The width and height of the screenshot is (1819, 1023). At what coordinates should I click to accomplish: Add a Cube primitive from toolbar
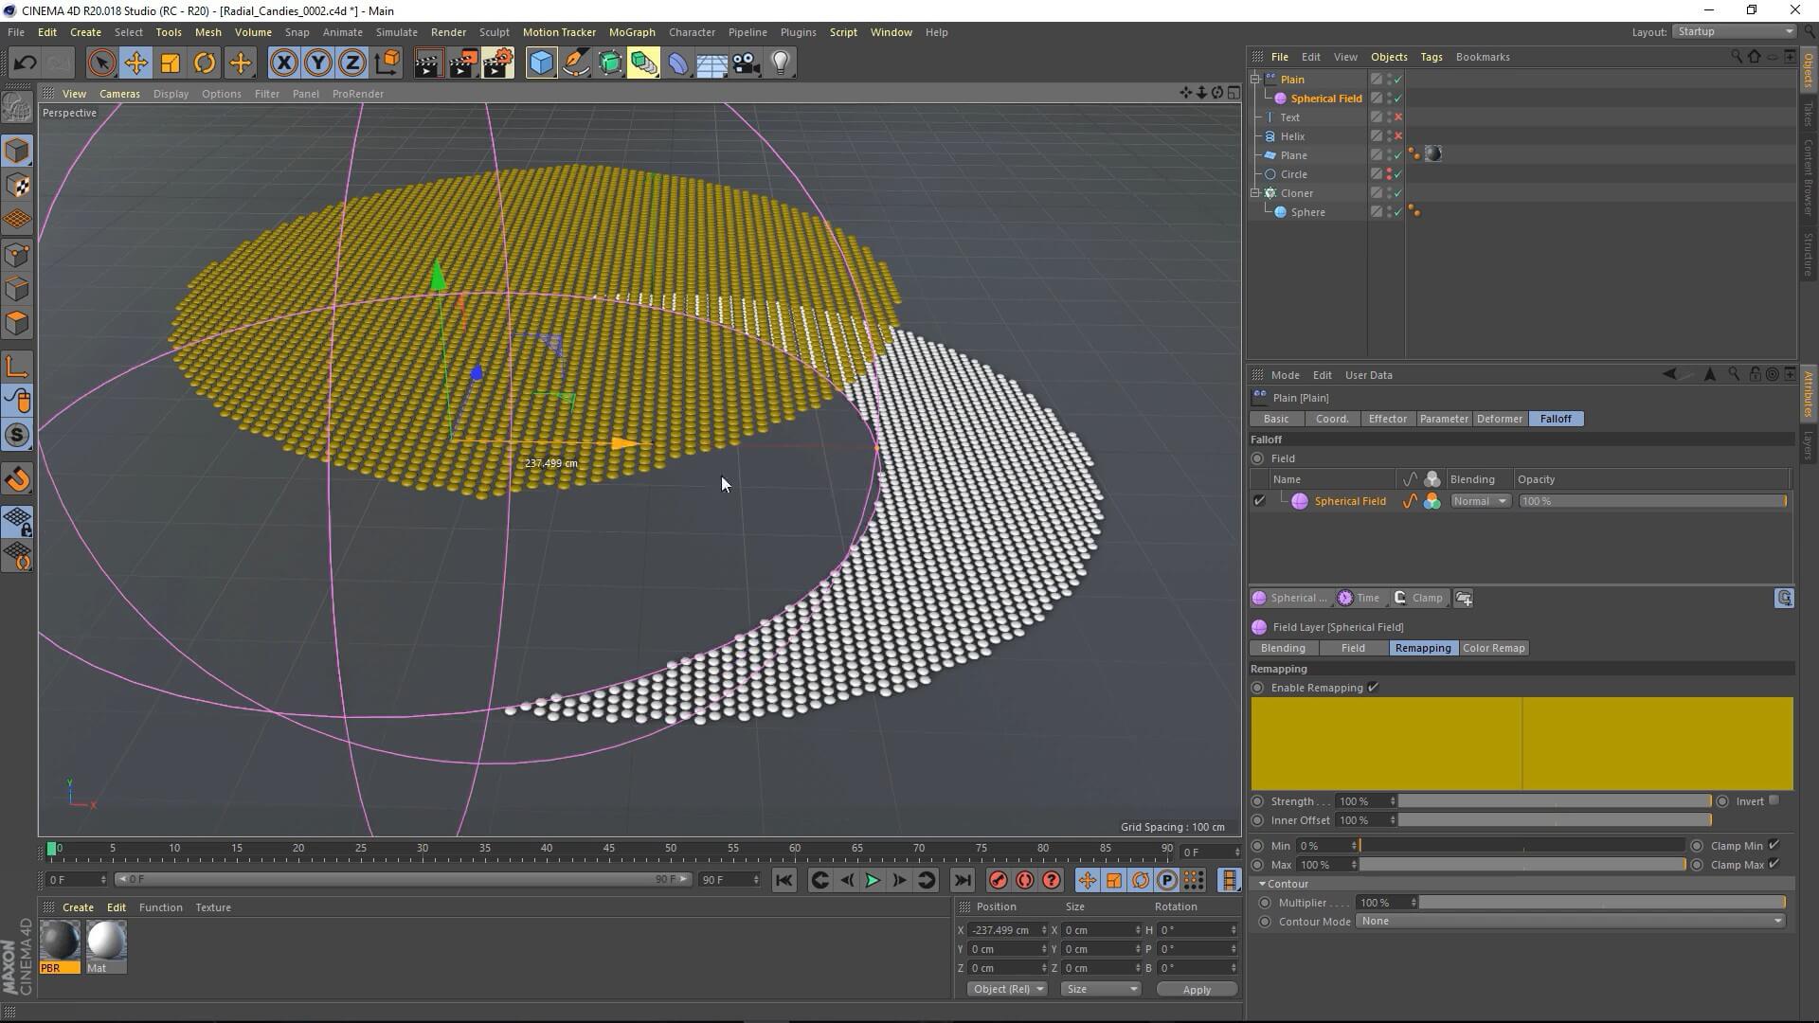[x=541, y=63]
